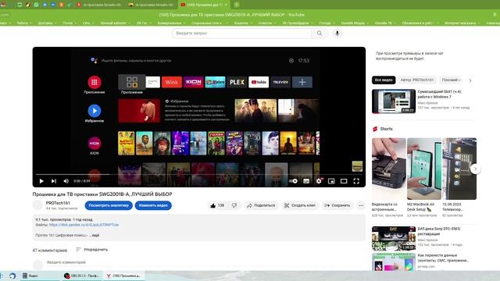Open analytics via Посмотреть аналитику button

coord(109,205)
